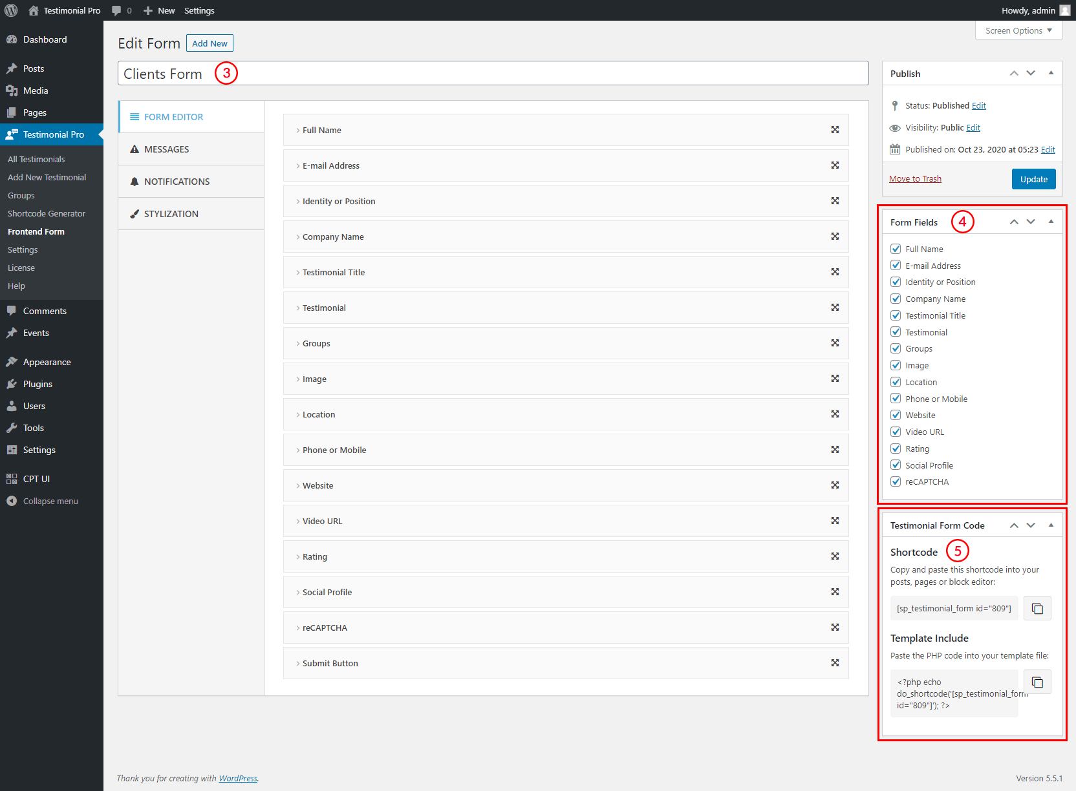1076x791 pixels.
Task: Click the WordPress logo in admin bar
Action: tap(11, 10)
